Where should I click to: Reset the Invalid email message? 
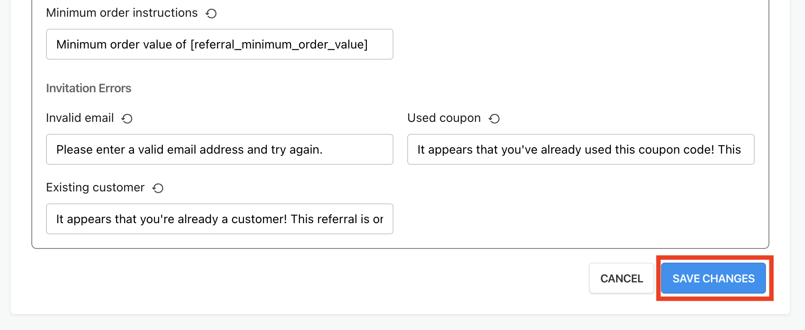pyautogui.click(x=127, y=118)
